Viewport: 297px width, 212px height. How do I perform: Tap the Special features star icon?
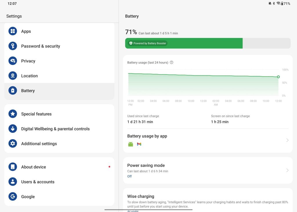(13, 114)
